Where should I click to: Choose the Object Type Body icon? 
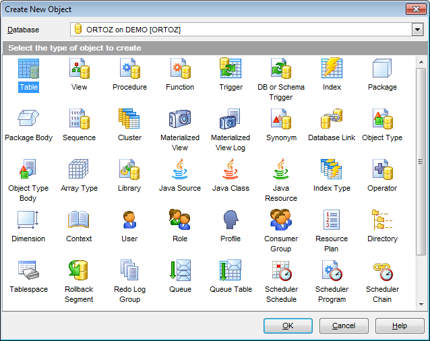pos(28,169)
